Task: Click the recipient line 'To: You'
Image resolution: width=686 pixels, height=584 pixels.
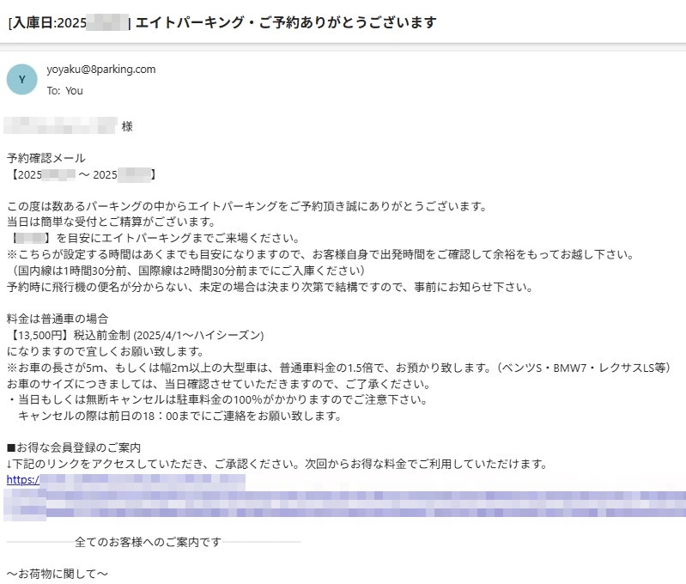Action: point(64,91)
